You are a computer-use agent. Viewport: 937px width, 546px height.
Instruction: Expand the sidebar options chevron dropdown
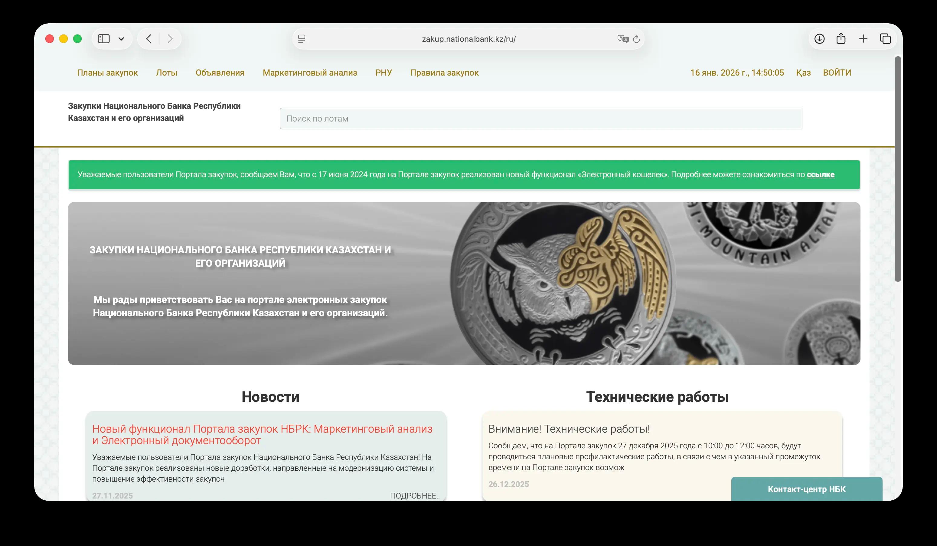(x=121, y=39)
